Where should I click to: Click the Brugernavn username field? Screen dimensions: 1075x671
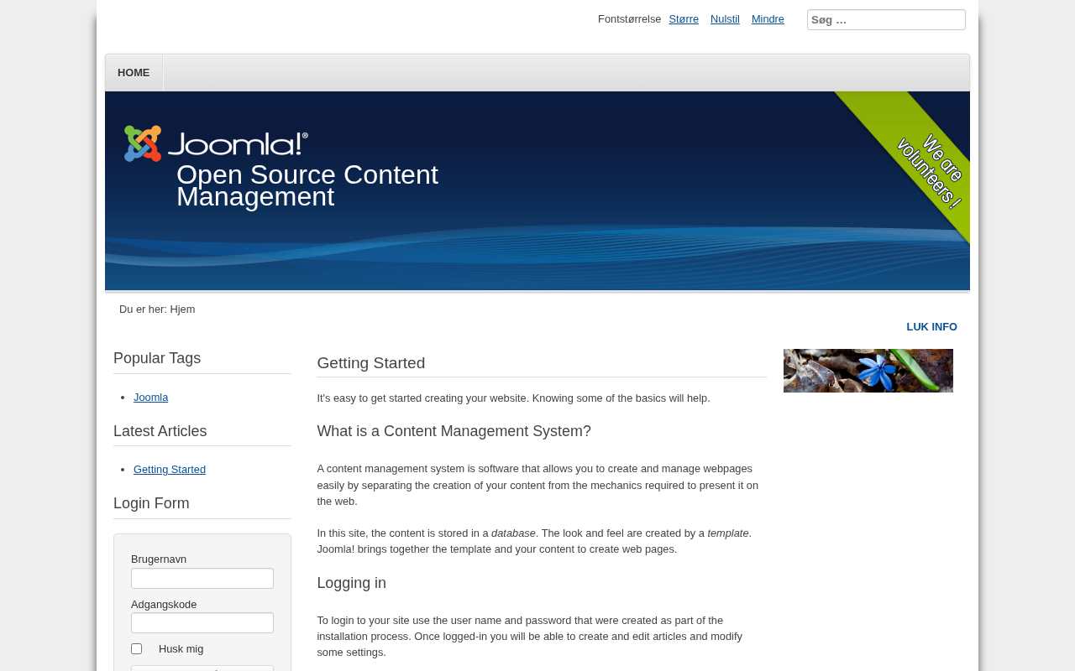[202, 579]
